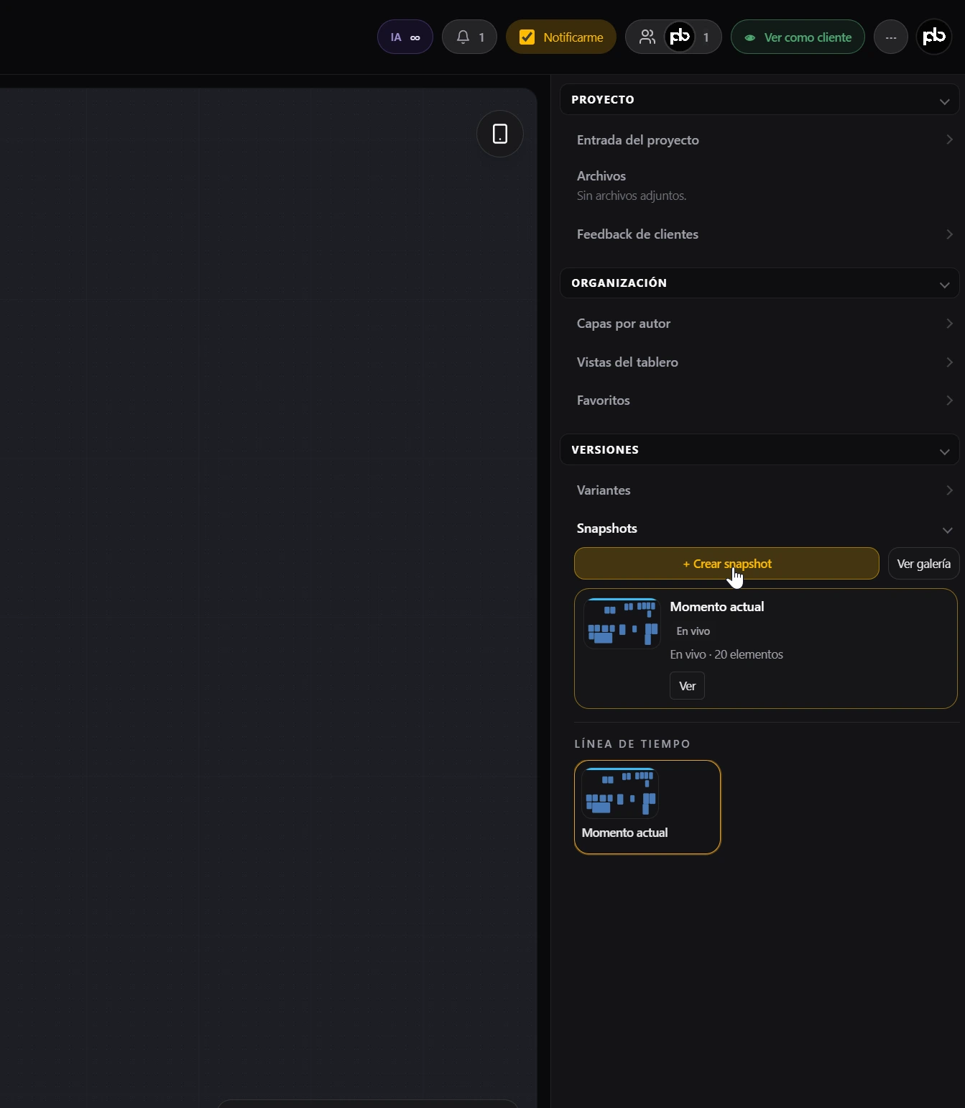Click the Ver galería button
965x1108 pixels.
click(x=923, y=564)
